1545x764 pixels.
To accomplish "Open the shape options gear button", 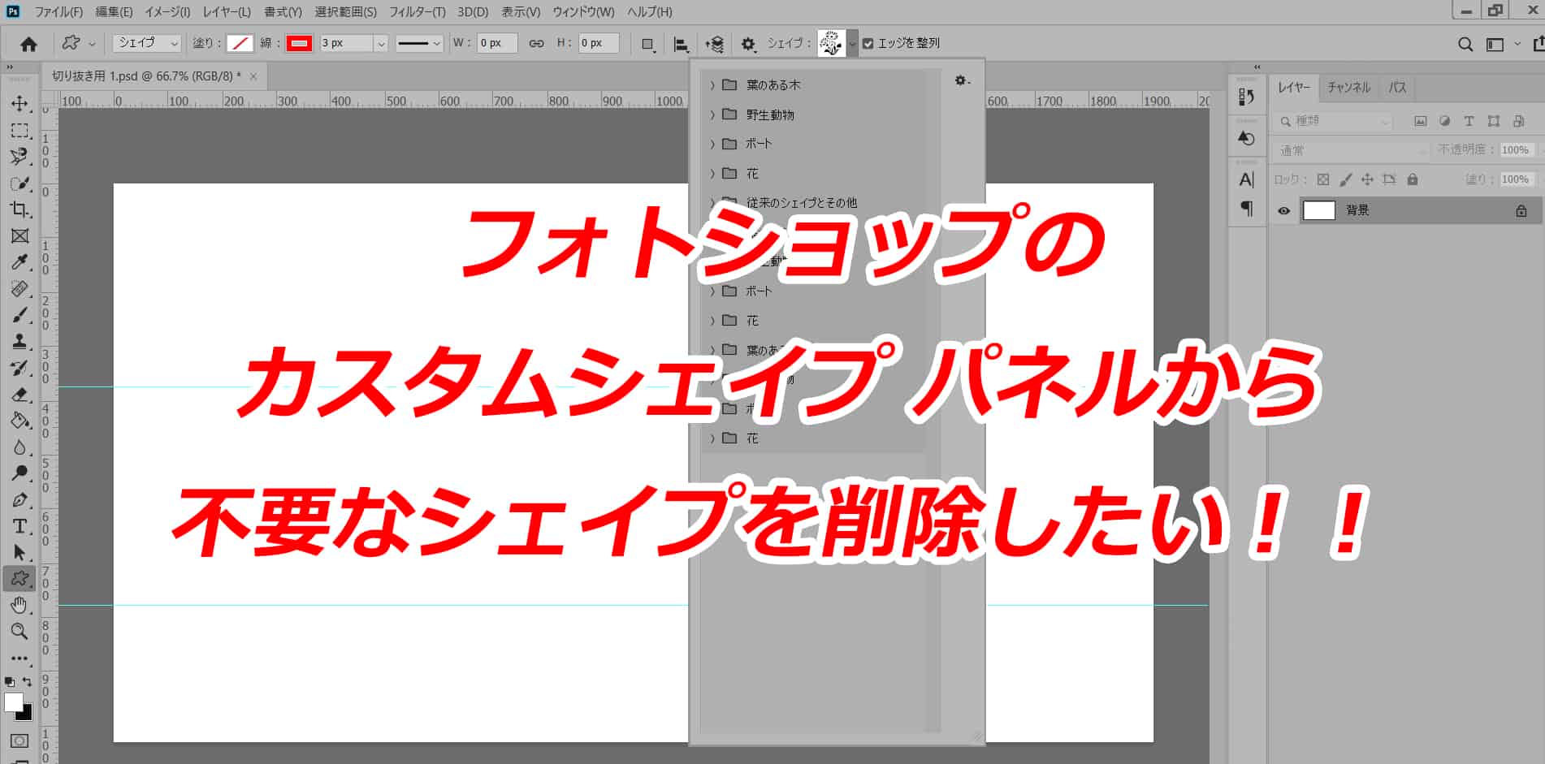I will (747, 44).
